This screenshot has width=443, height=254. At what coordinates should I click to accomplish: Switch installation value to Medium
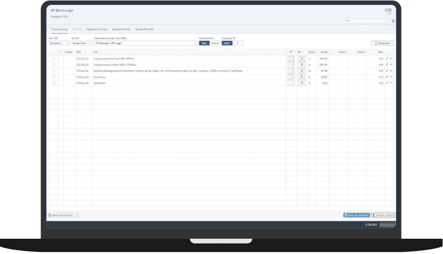click(215, 43)
